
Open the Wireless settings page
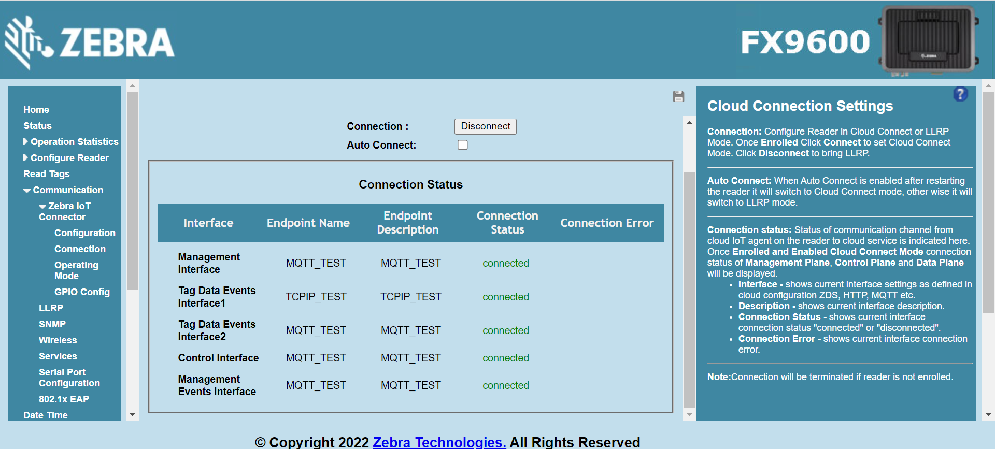click(x=58, y=340)
